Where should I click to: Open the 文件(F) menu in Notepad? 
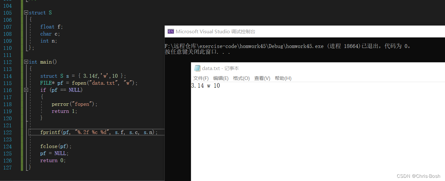click(201, 78)
